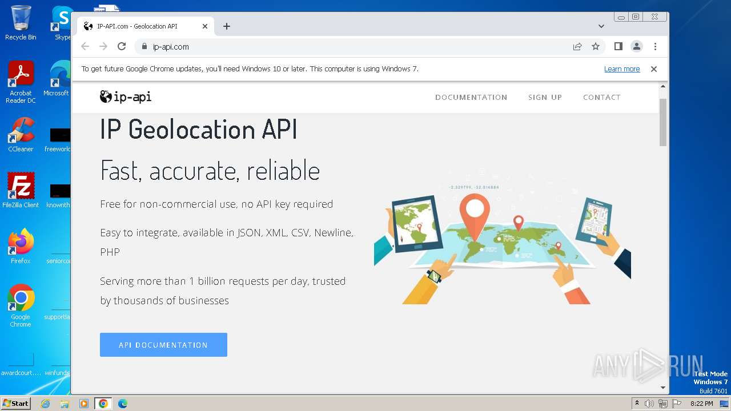This screenshot has width=731, height=411.
Task: Click the scroll down arrow of the page
Action: pos(663,388)
